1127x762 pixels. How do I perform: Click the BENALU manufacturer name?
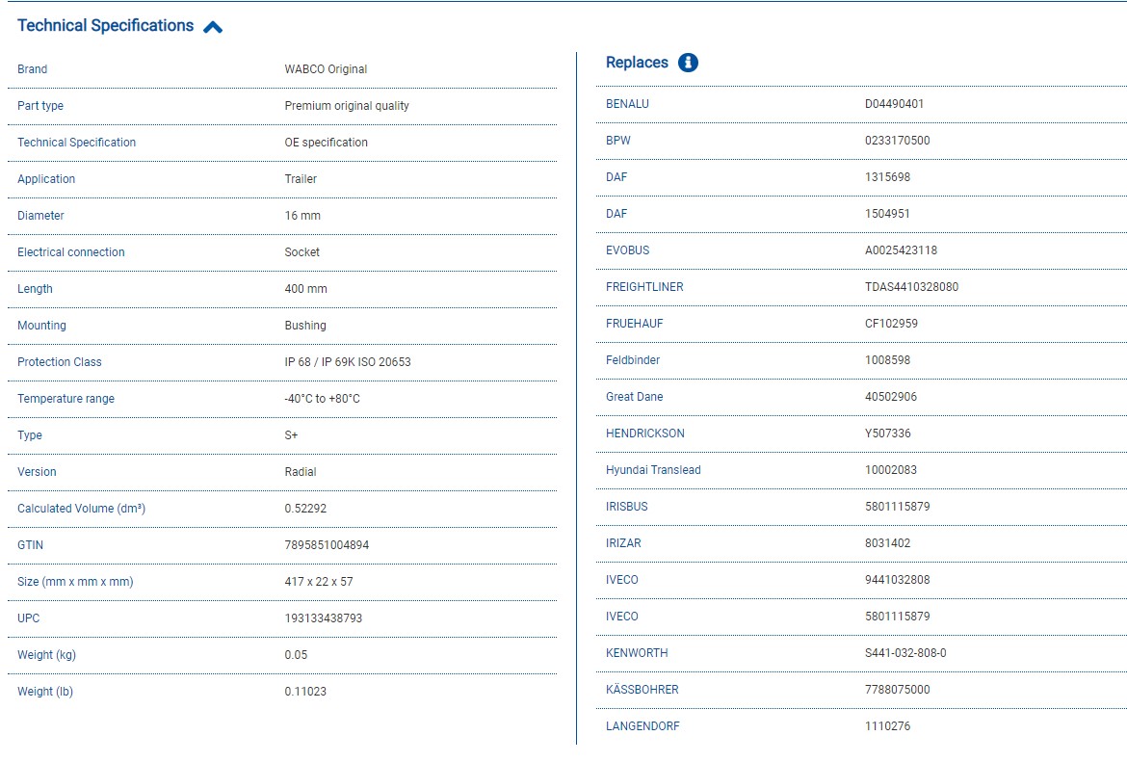click(x=627, y=104)
